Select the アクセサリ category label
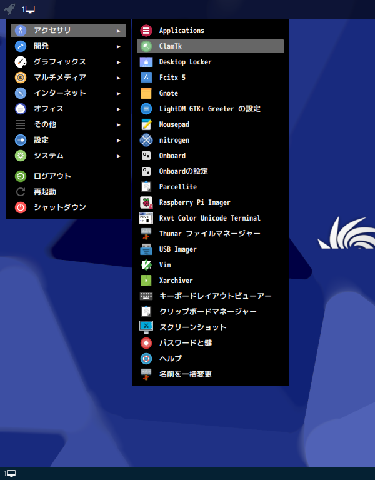The image size is (375, 480). coord(52,30)
